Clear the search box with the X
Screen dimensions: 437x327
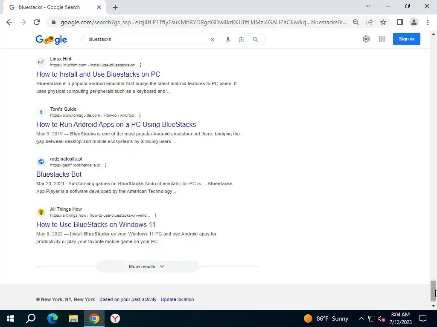(213, 40)
